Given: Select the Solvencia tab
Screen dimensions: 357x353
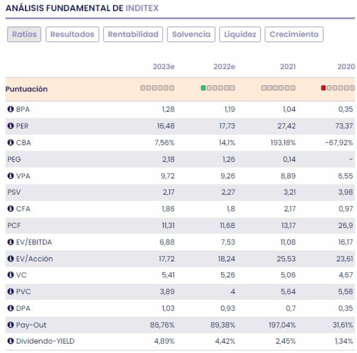Looking at the screenshot, I should (191, 35).
